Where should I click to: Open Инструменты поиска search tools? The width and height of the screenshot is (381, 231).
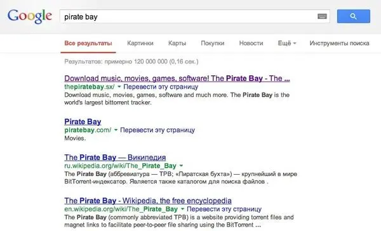click(339, 43)
